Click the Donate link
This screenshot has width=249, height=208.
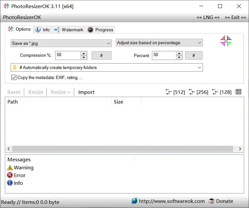click(x=224, y=201)
